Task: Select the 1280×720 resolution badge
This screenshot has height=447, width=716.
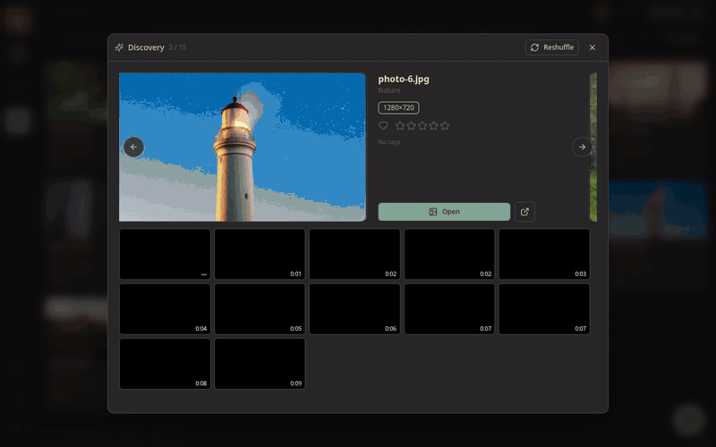Action: click(398, 107)
